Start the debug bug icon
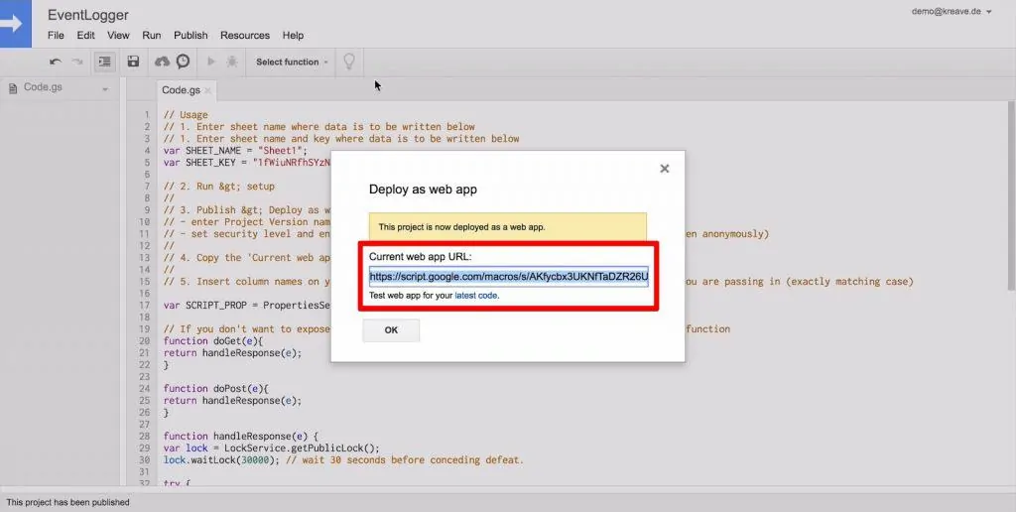The width and height of the screenshot is (1016, 512). (x=231, y=62)
